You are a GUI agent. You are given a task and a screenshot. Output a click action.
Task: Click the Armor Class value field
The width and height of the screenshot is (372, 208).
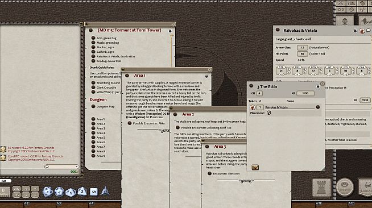click(302, 48)
